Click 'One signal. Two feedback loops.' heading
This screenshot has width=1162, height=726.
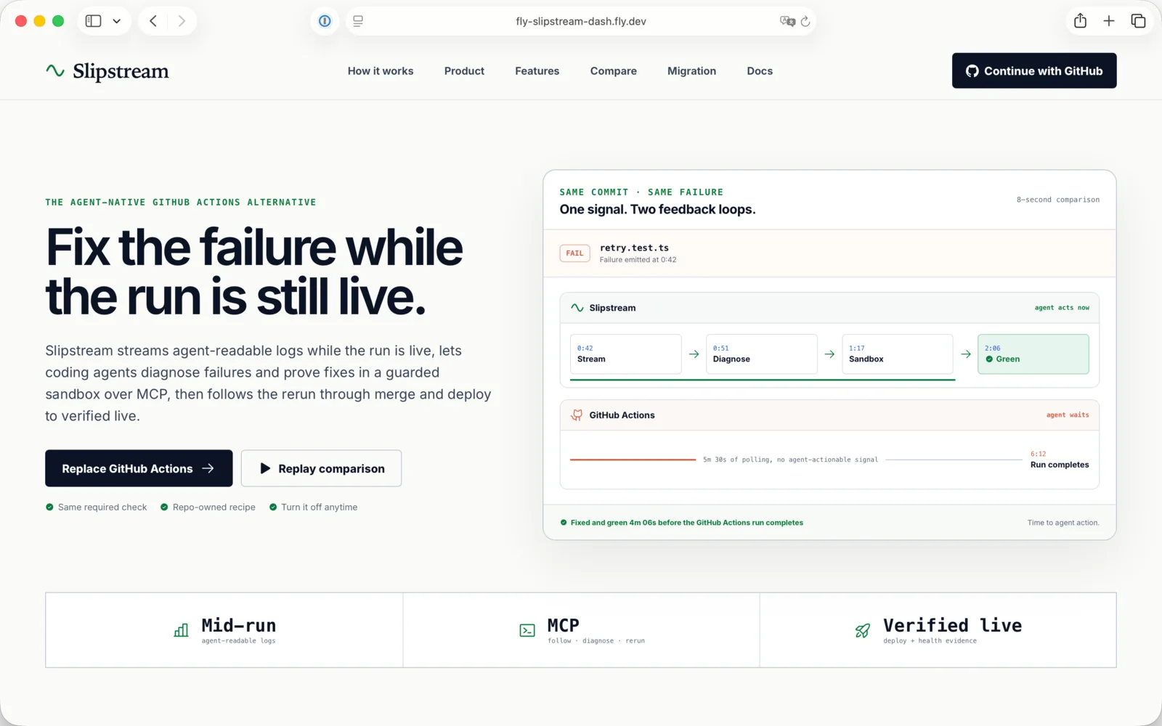pos(658,209)
